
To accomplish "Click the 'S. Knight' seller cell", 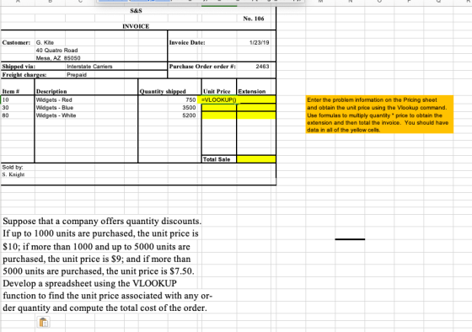I will coord(13,174).
